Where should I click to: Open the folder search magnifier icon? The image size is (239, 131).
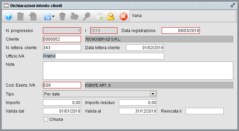pos(111,16)
